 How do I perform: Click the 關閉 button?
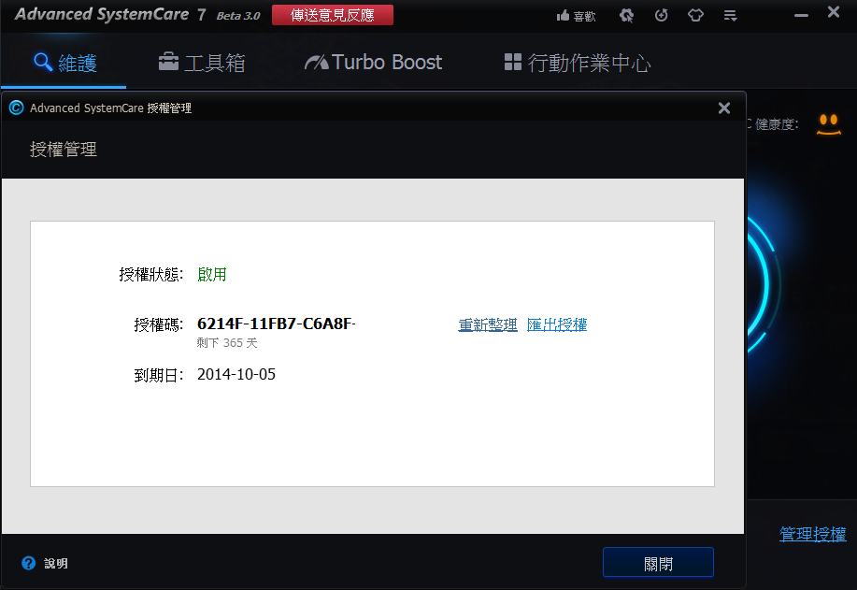point(658,563)
